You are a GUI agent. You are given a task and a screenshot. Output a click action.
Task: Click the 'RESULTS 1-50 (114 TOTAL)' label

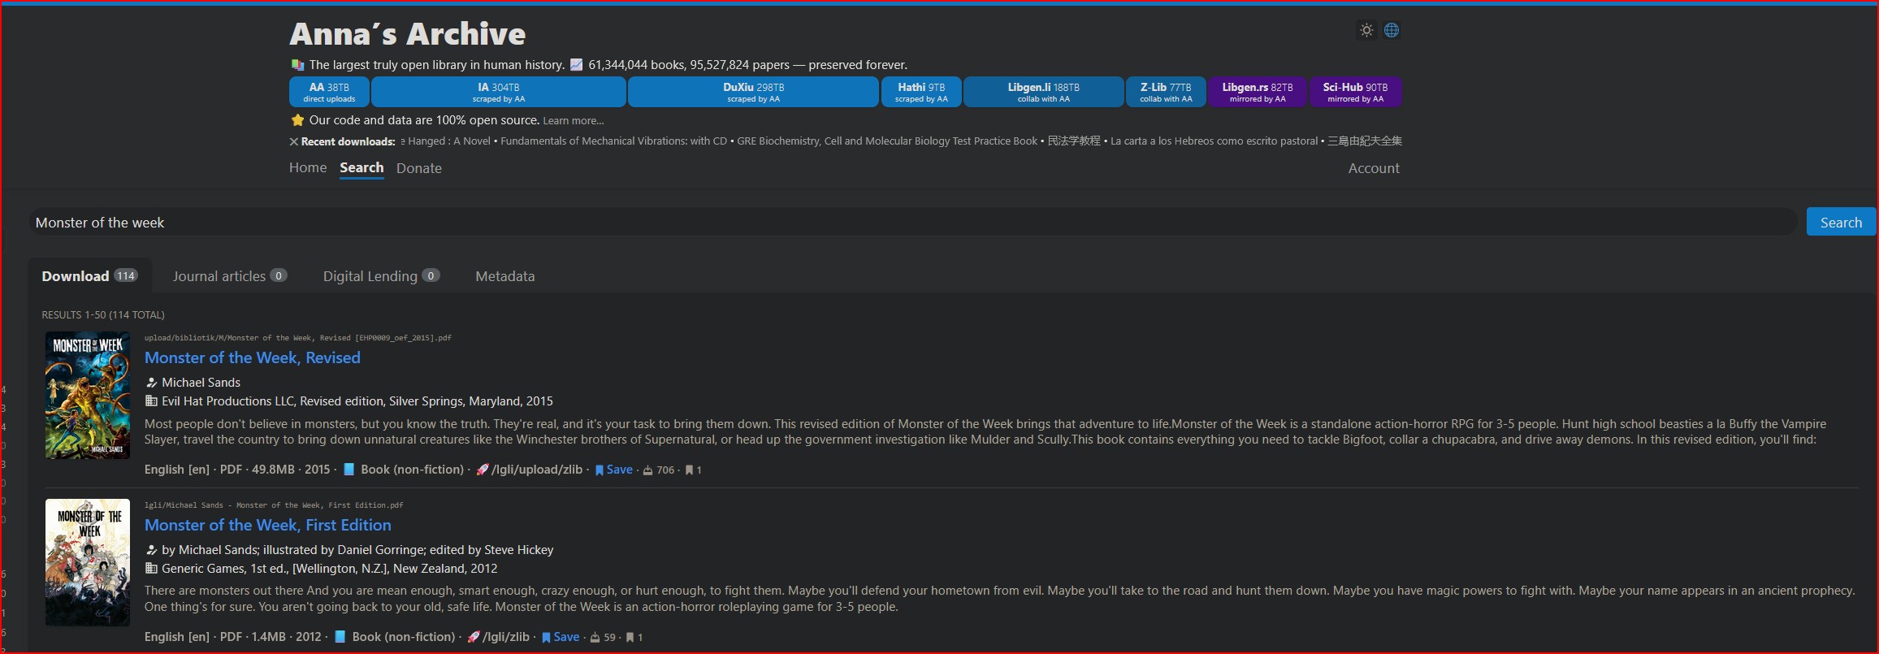103,315
